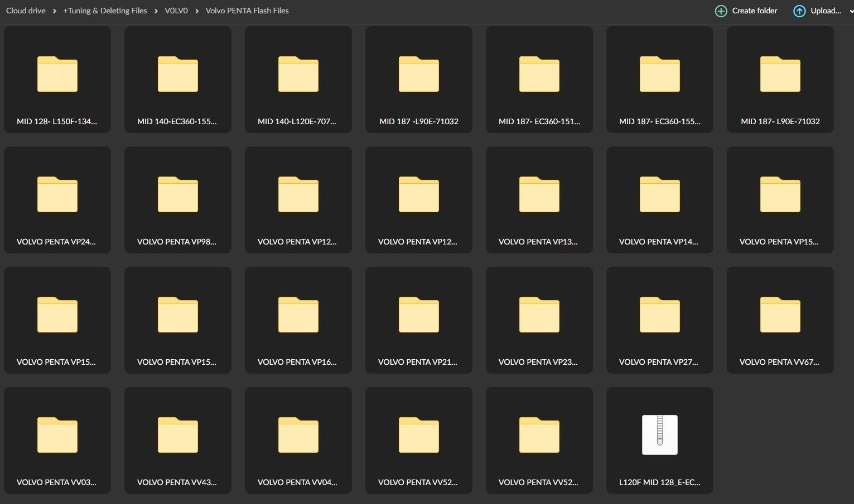Open the VOLVO PENTA VP27 folder
Screen dimensions: 854x504
click(x=659, y=320)
